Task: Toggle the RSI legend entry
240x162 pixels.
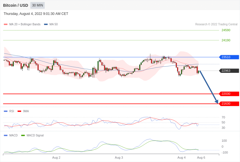Action: coord(12,111)
